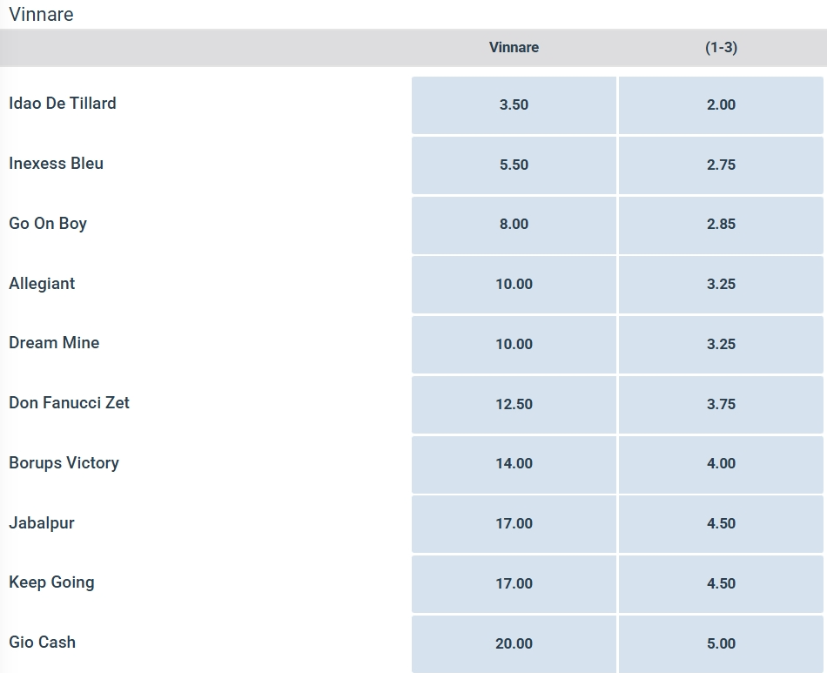Click the horse name Go On Boy
Screen dimensions: 827x673
tap(48, 224)
